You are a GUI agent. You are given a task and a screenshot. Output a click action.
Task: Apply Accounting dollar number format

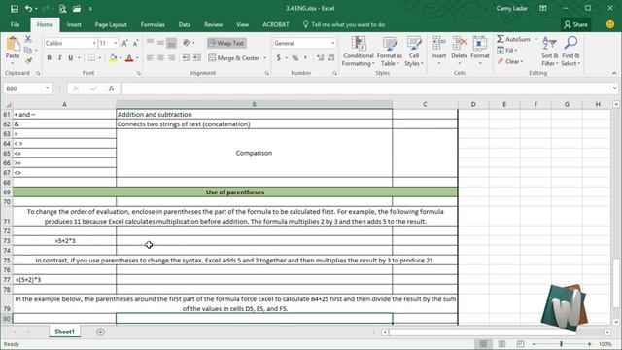279,58
